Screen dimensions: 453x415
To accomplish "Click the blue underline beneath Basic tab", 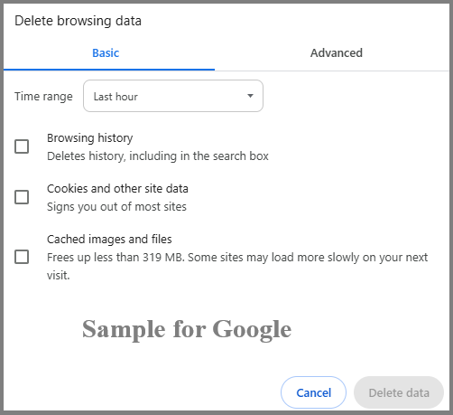I will pyautogui.click(x=109, y=70).
